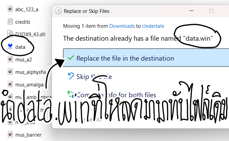Viewport: 229px width, 141px height.
Task: Click the mus_barrier file name
Action: pos(28,135)
